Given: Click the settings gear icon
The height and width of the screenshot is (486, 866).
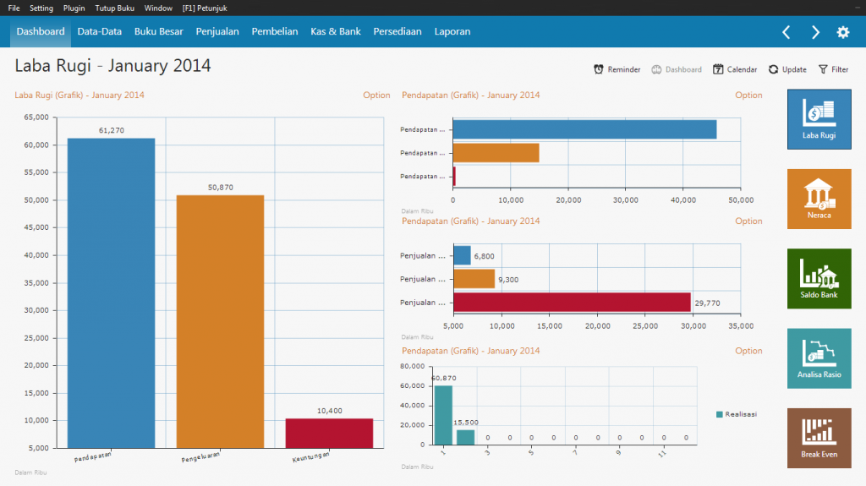Looking at the screenshot, I should 842,32.
